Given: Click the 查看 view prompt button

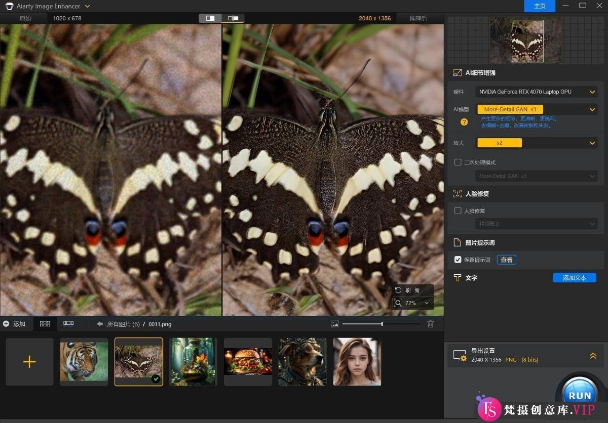Looking at the screenshot, I should click(x=507, y=260).
